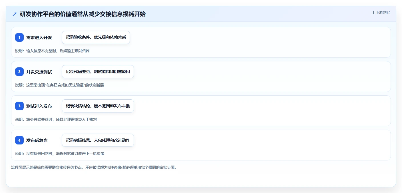Click the step 3 number badge
402x193 pixels.
(19, 106)
